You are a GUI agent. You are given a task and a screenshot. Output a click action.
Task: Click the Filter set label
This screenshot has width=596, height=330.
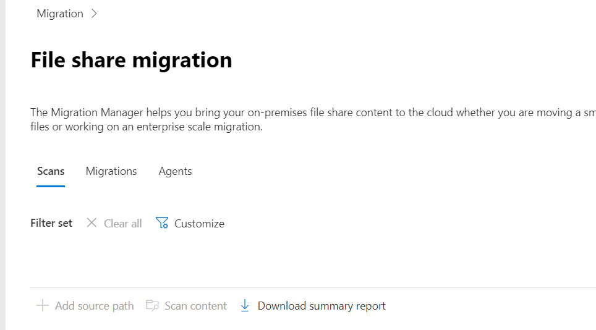51,223
